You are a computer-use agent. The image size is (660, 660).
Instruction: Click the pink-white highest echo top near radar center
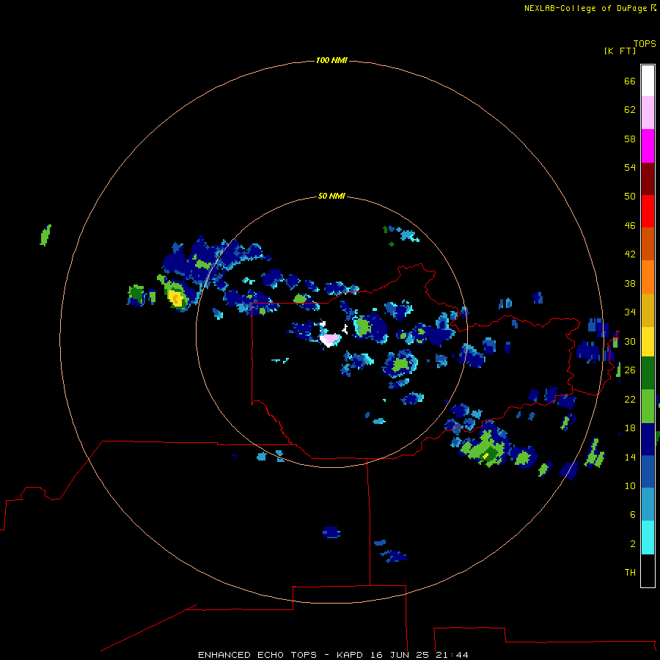click(330, 340)
